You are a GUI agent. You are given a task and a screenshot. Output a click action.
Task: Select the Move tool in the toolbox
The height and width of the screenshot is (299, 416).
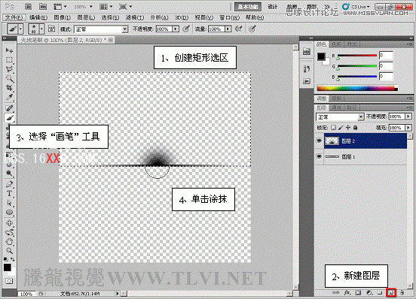coord(9,50)
